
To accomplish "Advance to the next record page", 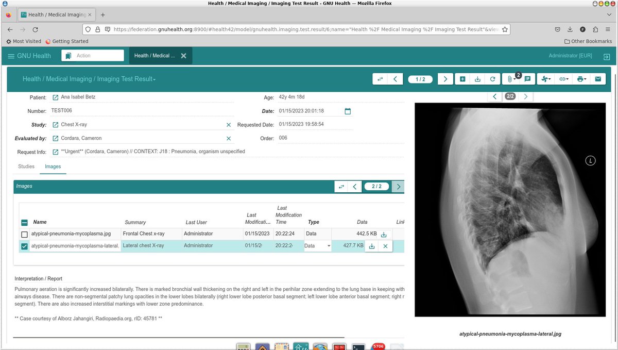I will (445, 79).
